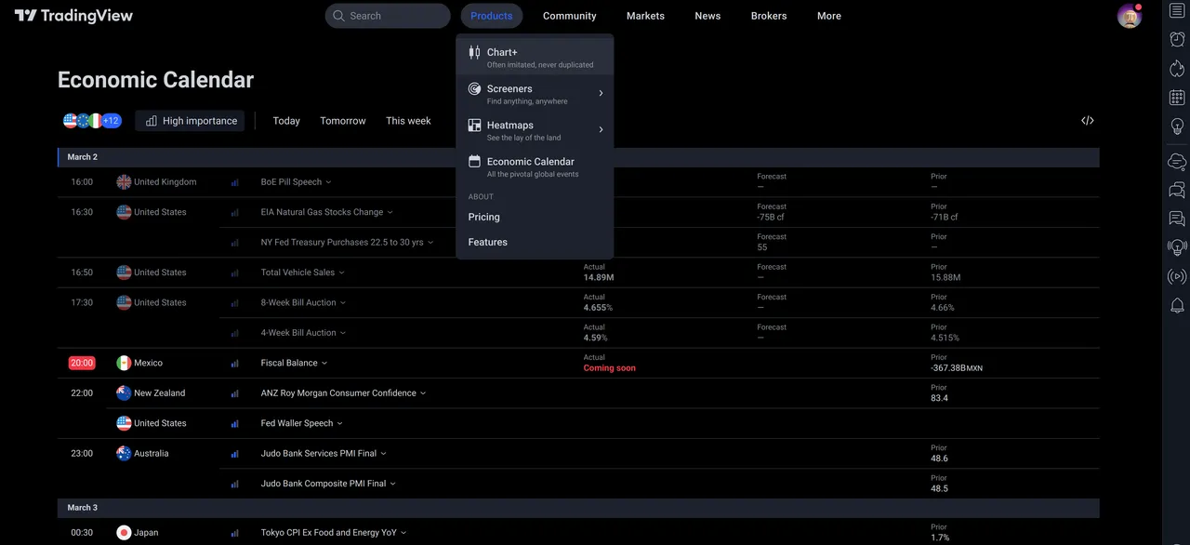Click the Coming soon status text
The height and width of the screenshot is (545, 1190).
[x=610, y=368]
